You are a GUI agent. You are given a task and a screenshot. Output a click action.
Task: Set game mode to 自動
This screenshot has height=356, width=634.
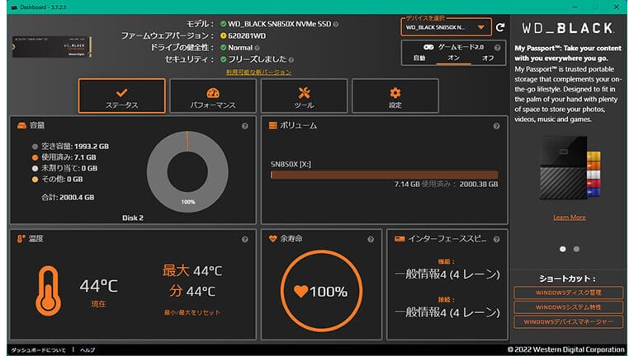(x=419, y=59)
